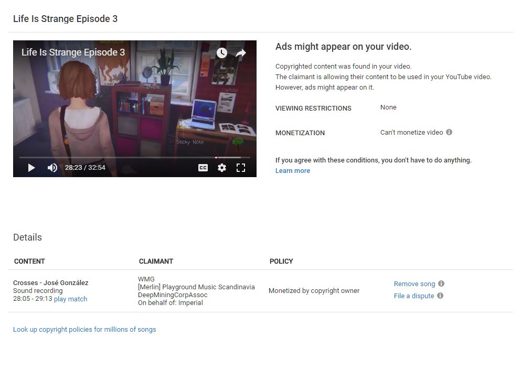Click the VIEWING RESTRICTIONS label
Viewport: 521px width, 370px height.
[313, 108]
